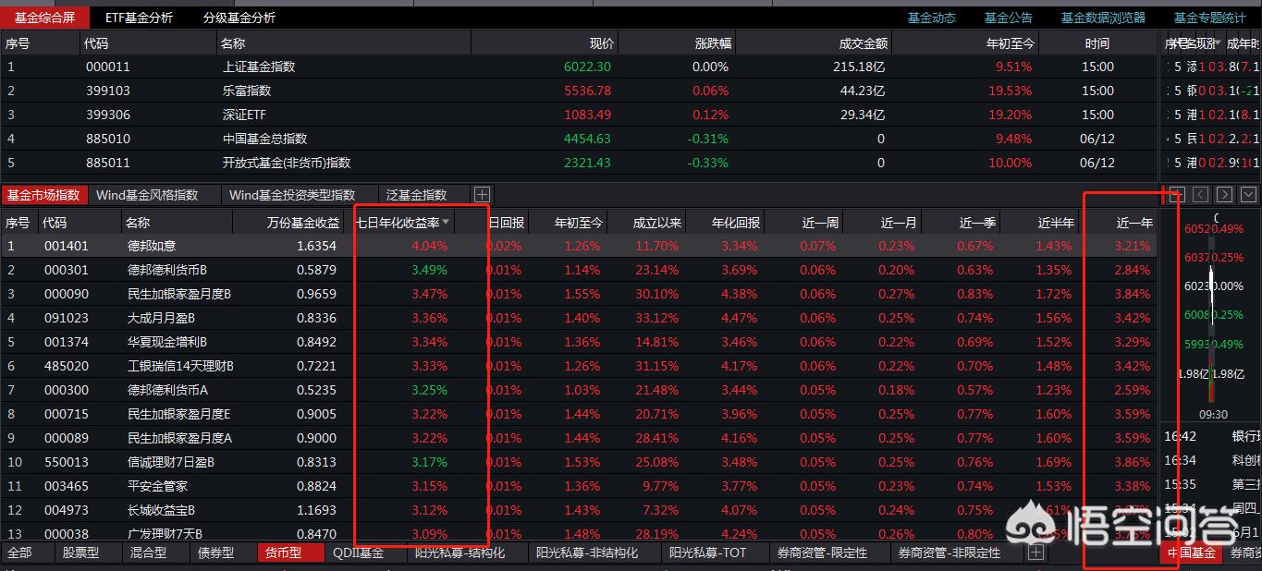Select the fund 民生加银家盈月度E
Screen dimensions: 1262x571
click(179, 414)
